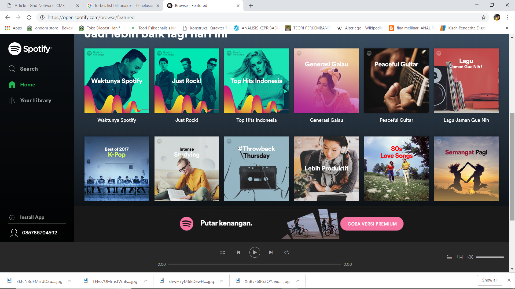This screenshot has height=289, width=515.
Task: Click the Your Library icon
Action: click(x=11, y=101)
